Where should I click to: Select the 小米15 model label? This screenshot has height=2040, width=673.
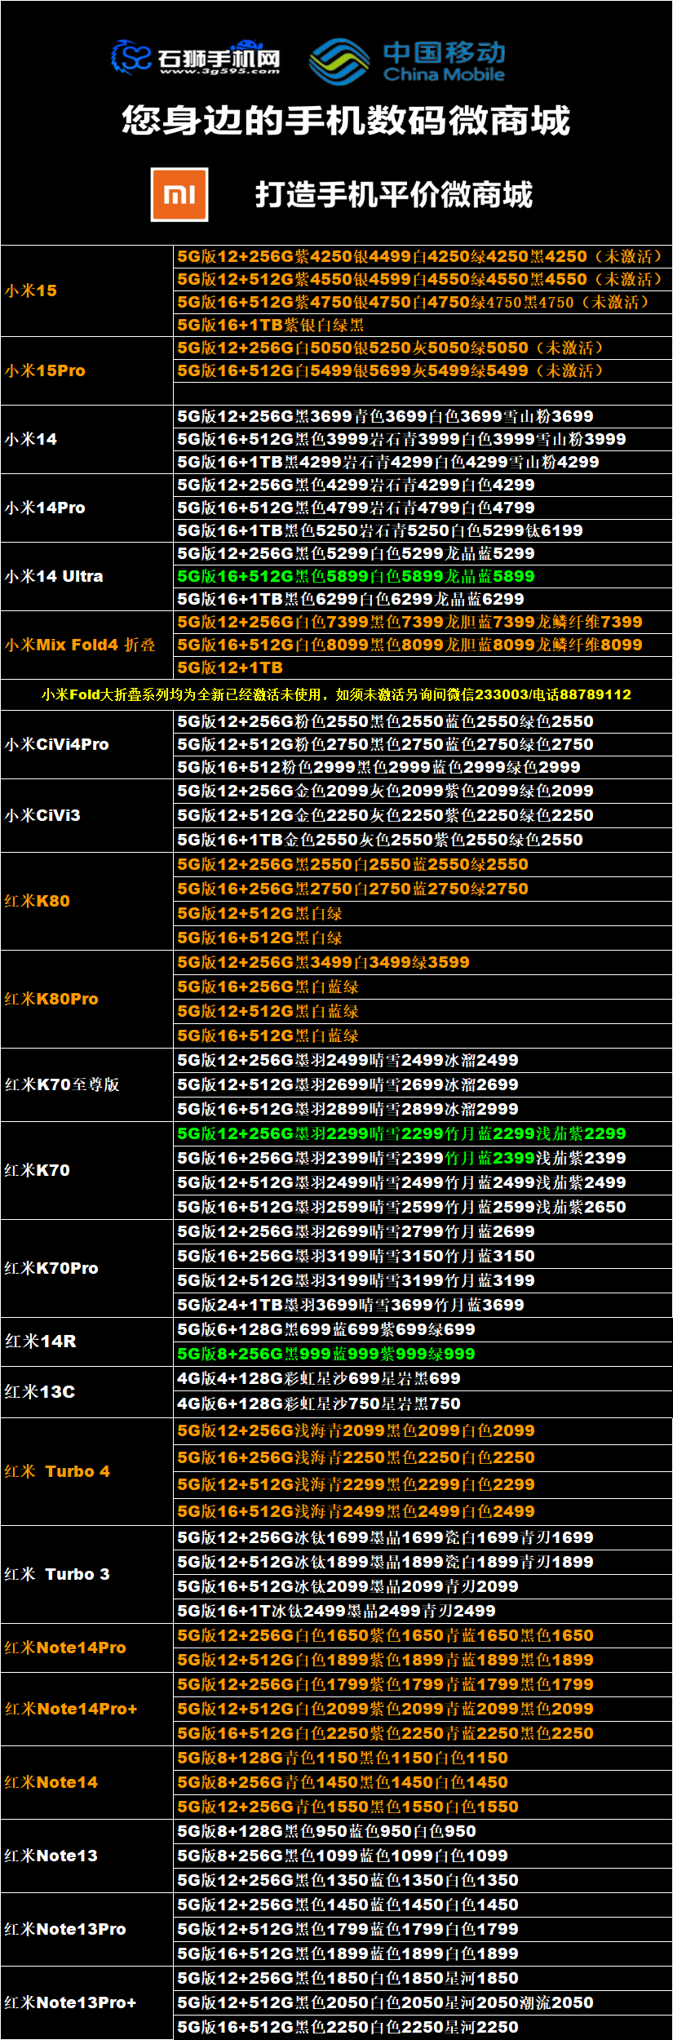click(x=31, y=290)
